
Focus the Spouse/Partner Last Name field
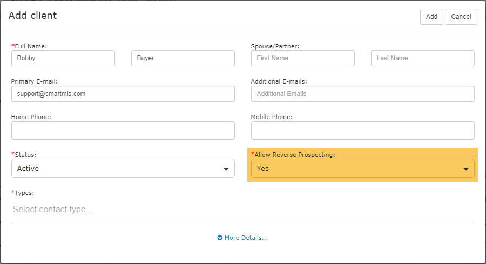click(423, 58)
